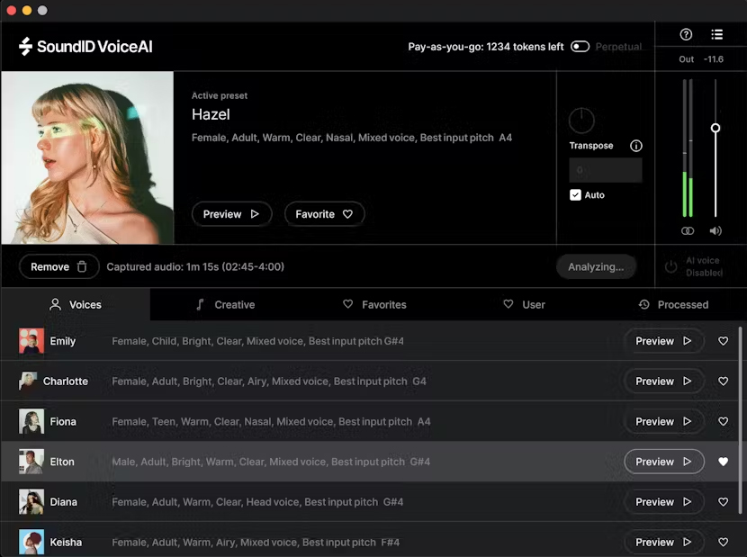Viewport: 747px width, 557px height.
Task: Click the Transpose value input field
Action: click(x=605, y=169)
